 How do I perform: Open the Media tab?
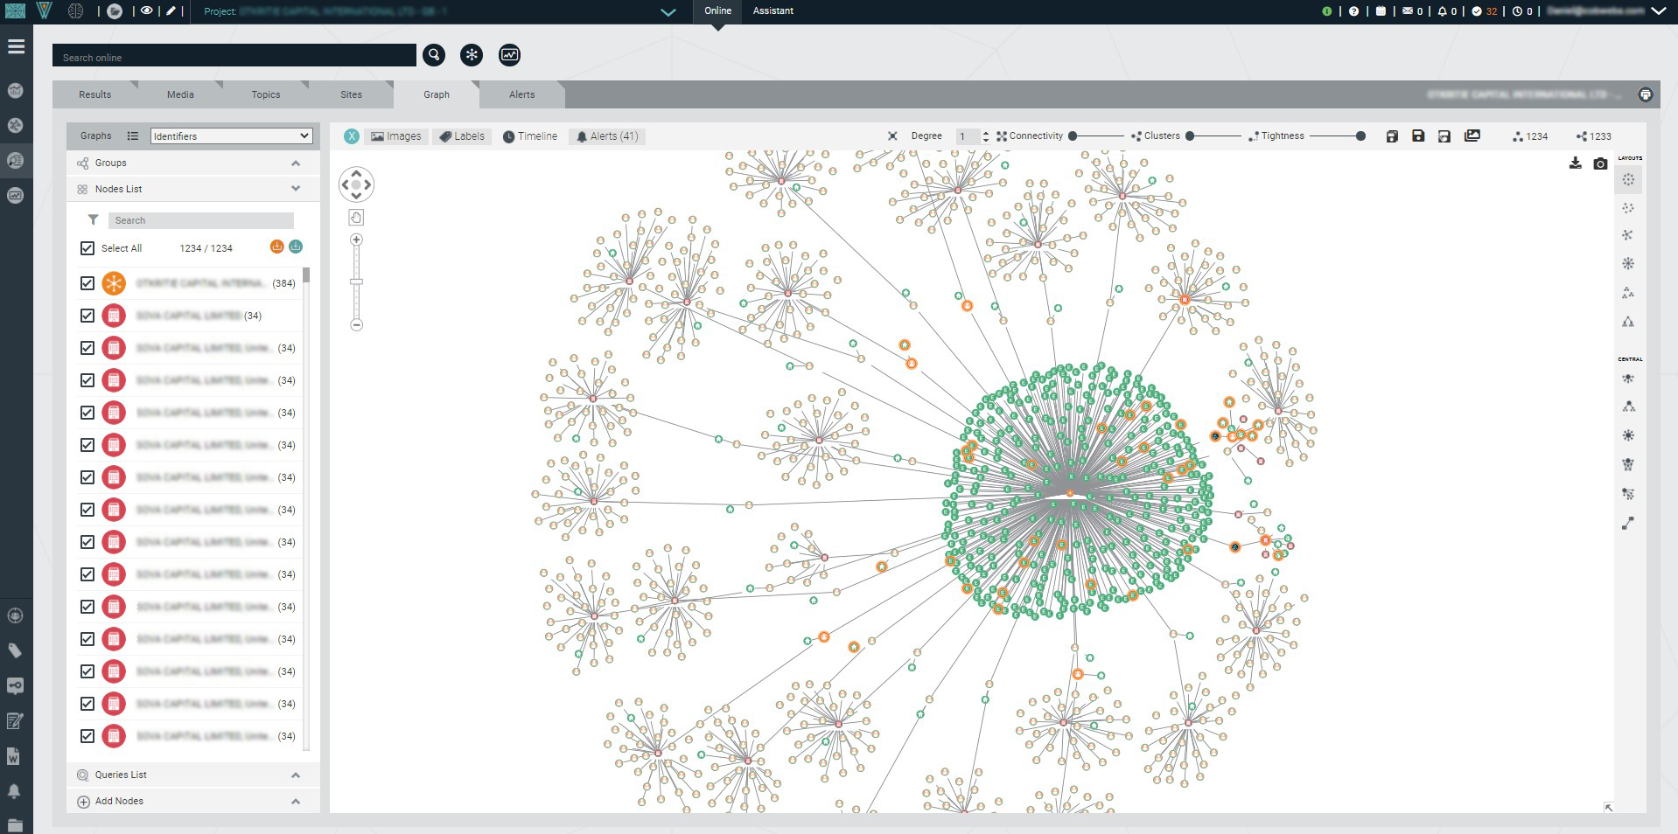[180, 94]
